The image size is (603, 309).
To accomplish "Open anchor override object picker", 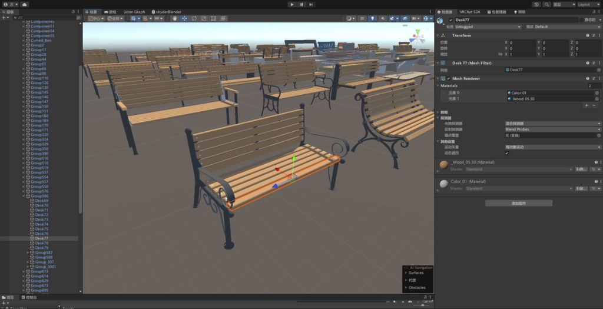I will coord(599,135).
